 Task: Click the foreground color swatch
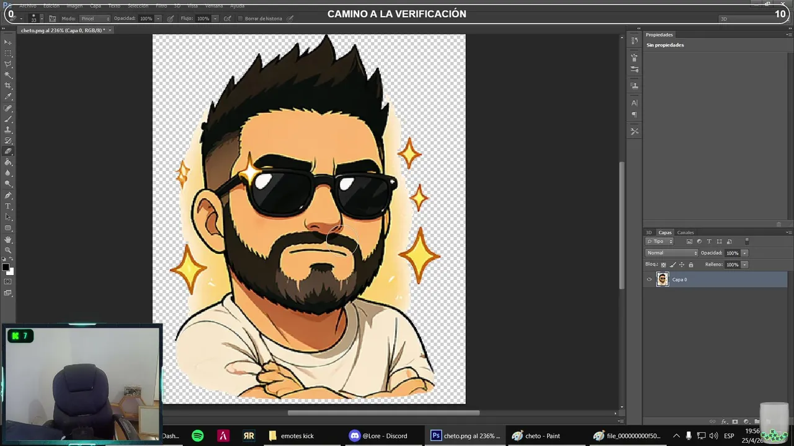click(6, 268)
